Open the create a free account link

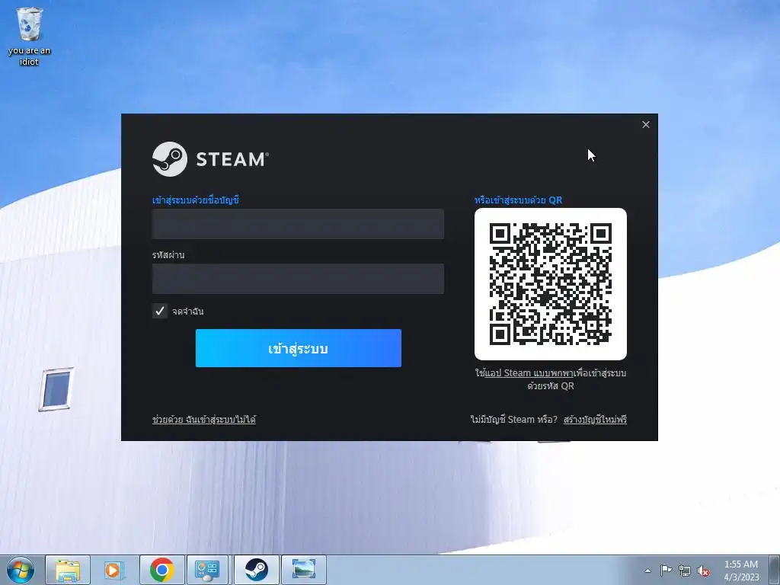(595, 420)
